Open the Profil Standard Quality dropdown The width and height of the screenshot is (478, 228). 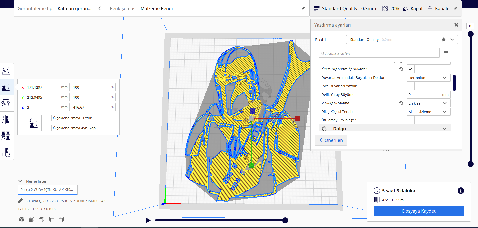(x=402, y=39)
